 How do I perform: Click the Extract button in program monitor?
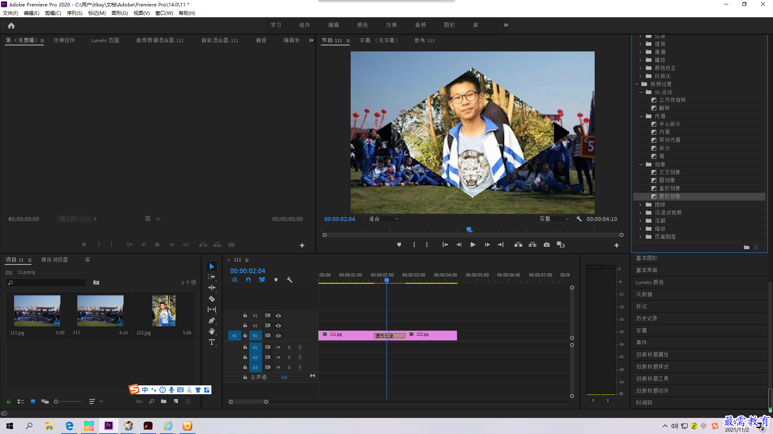click(x=532, y=245)
